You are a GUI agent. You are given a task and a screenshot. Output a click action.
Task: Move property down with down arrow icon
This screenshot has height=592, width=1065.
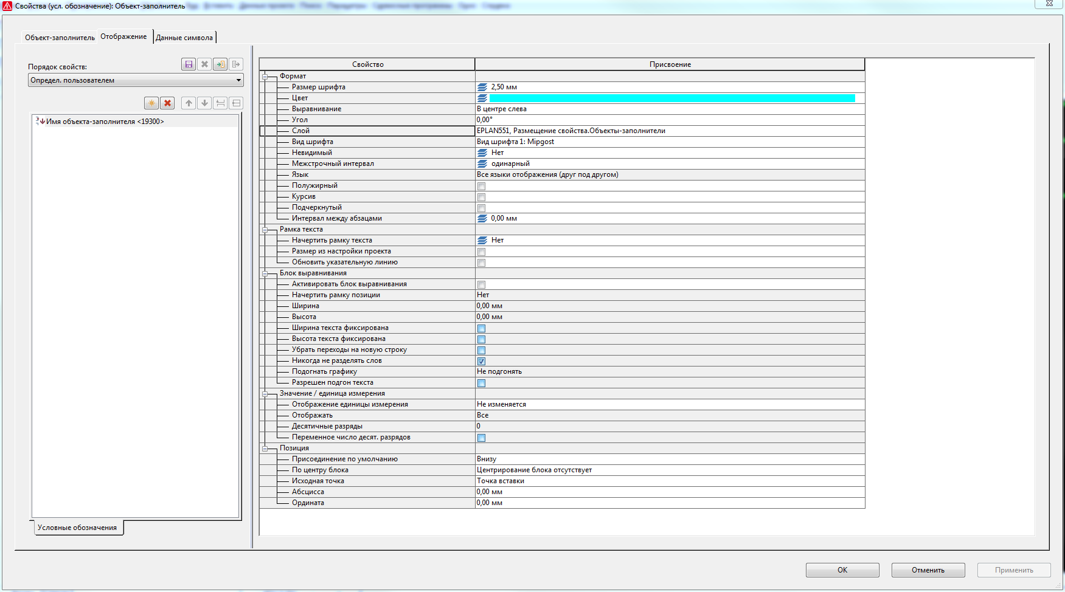[x=204, y=103]
